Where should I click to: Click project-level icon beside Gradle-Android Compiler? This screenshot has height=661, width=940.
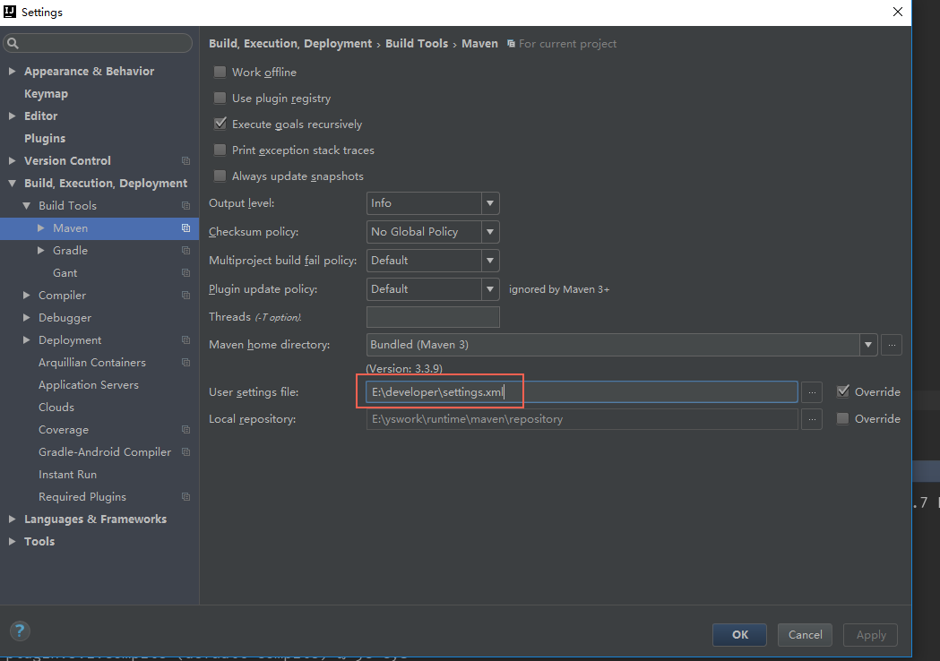[x=185, y=451]
